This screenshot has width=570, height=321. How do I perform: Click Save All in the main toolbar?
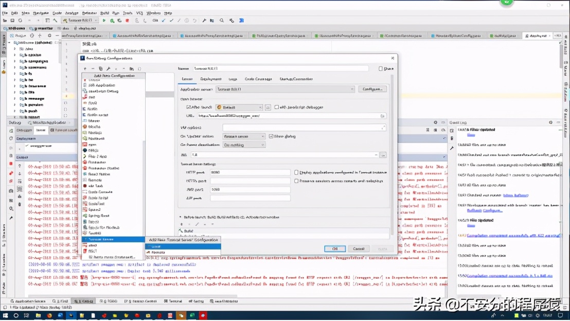(x=12, y=21)
